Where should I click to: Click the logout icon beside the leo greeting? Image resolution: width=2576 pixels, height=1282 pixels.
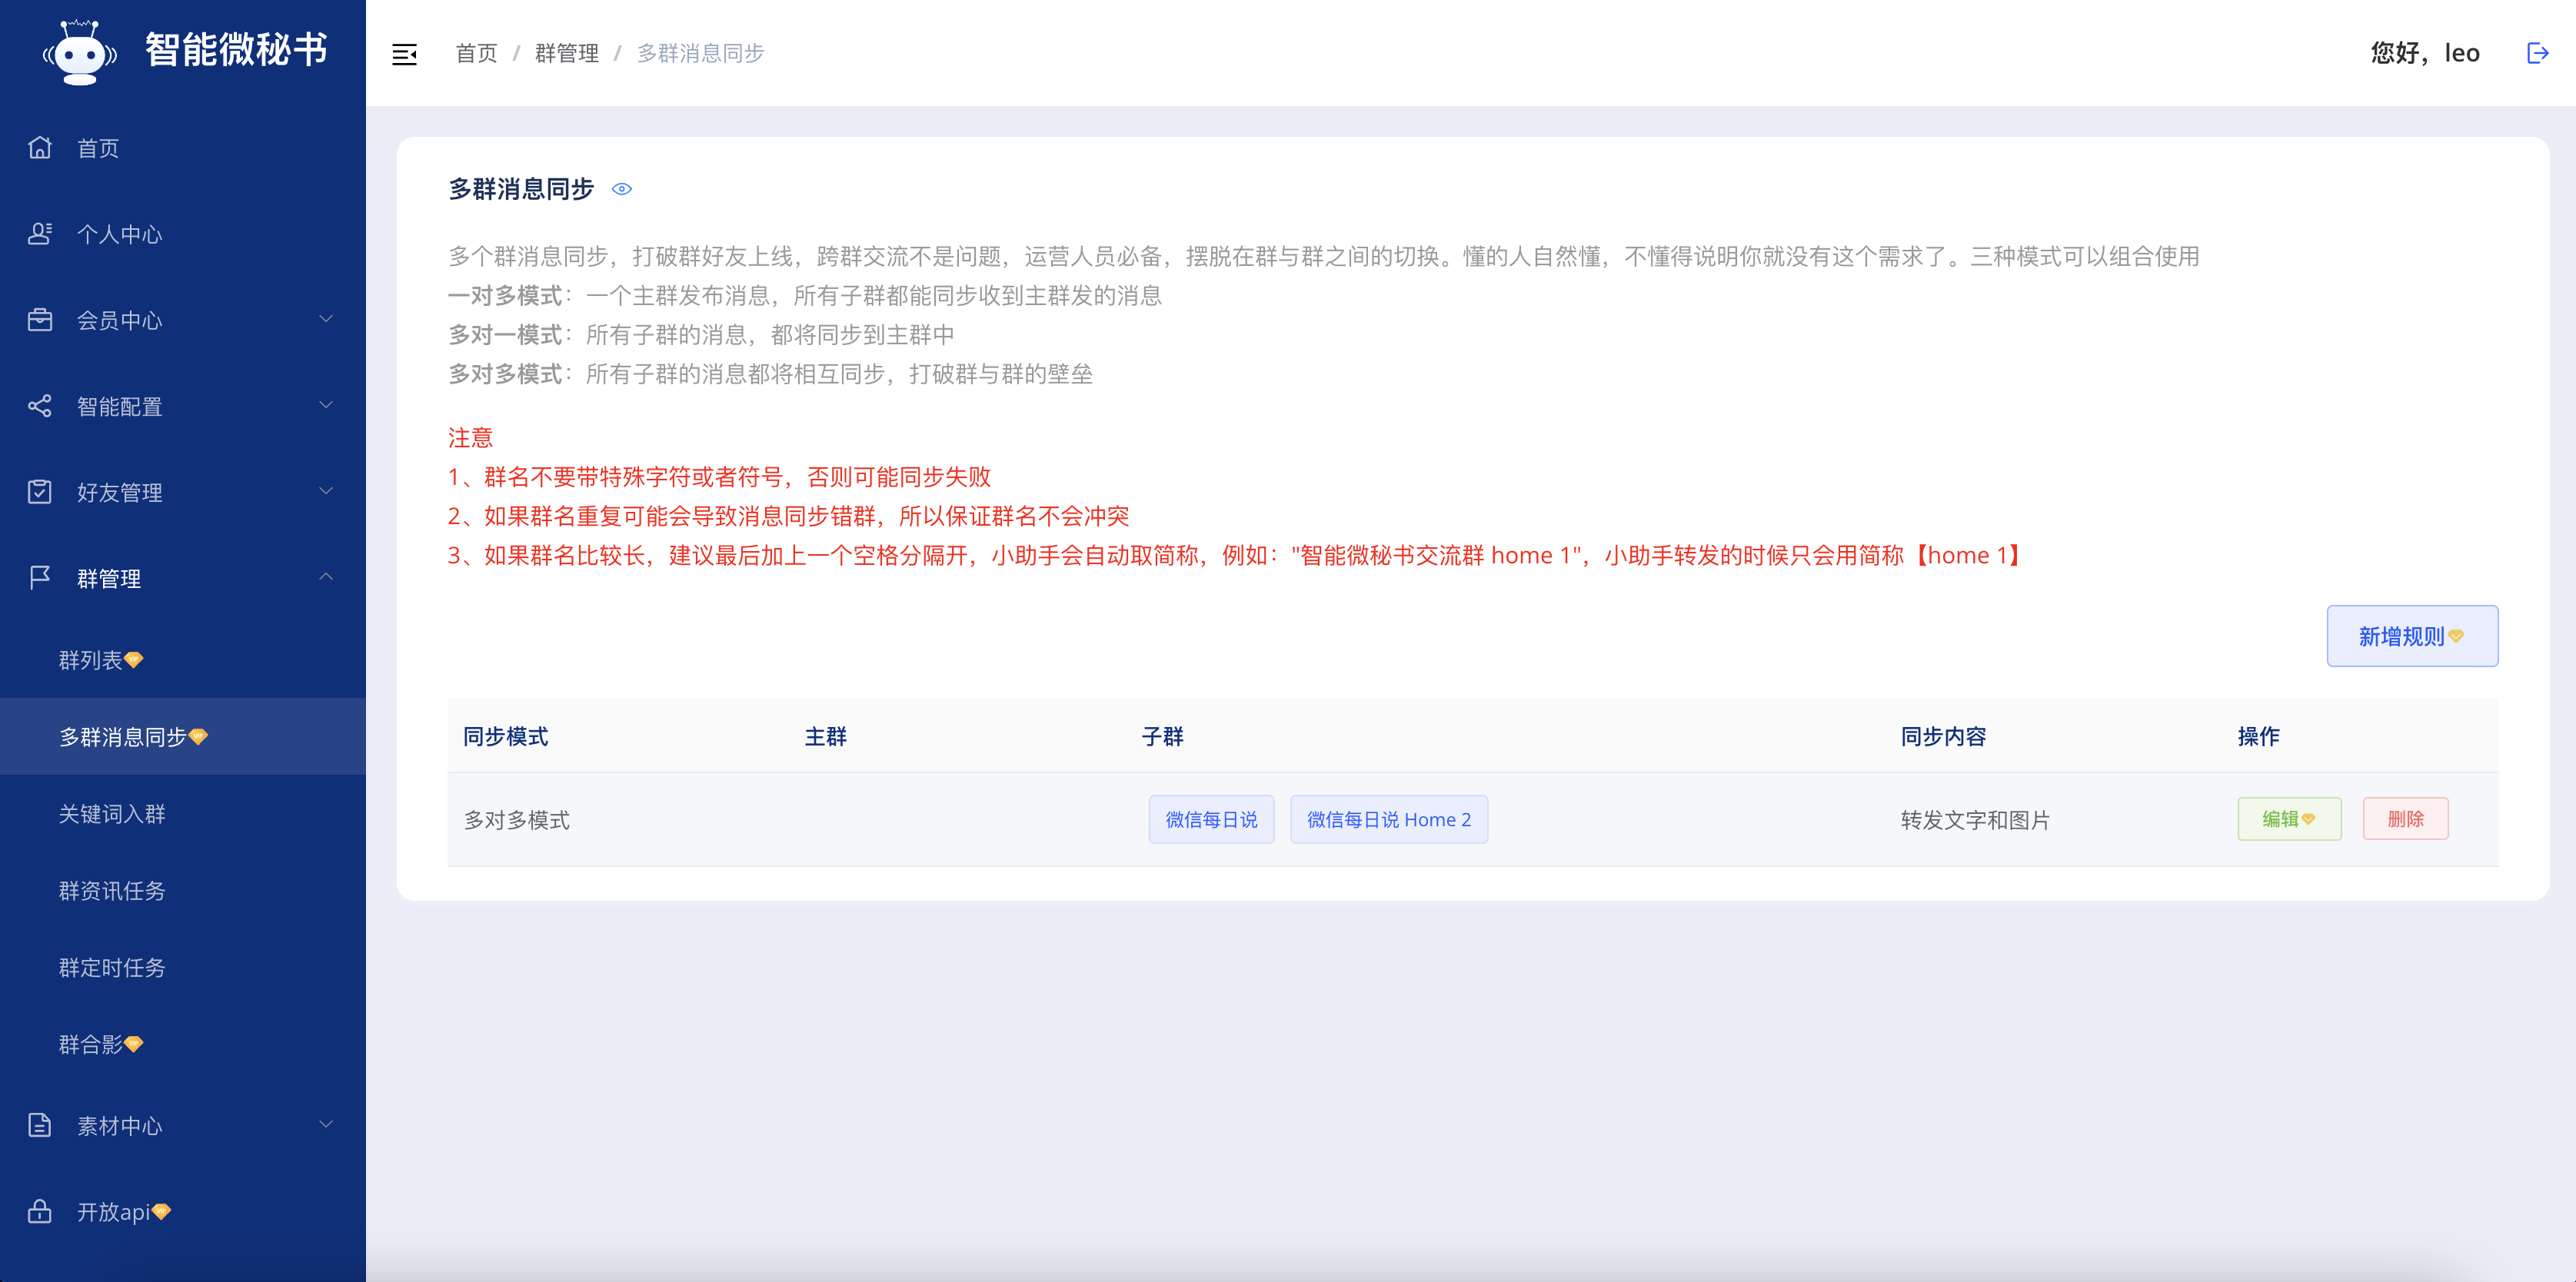click(x=2536, y=53)
